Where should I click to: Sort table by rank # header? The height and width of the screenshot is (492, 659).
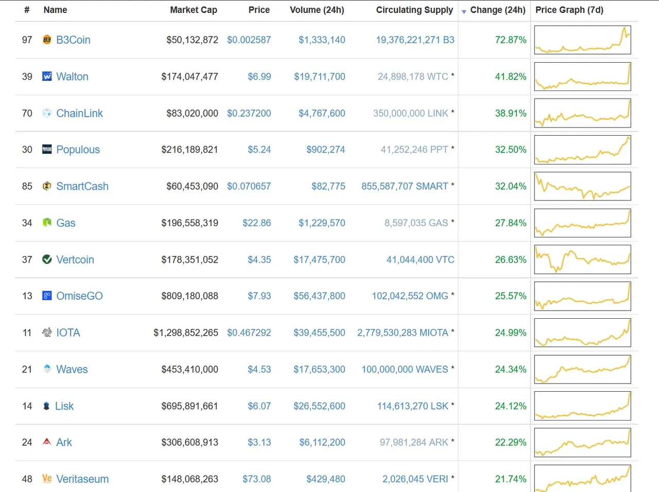point(27,10)
